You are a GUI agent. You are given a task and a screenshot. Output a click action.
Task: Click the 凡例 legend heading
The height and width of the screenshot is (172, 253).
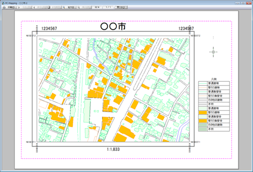(214, 79)
